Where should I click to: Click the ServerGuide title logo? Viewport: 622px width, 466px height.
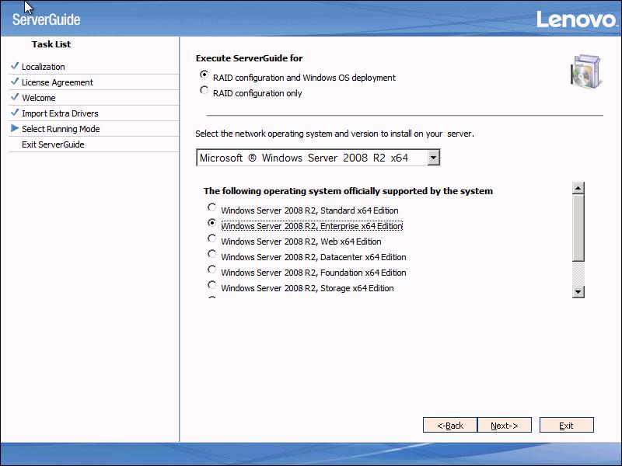click(x=47, y=19)
